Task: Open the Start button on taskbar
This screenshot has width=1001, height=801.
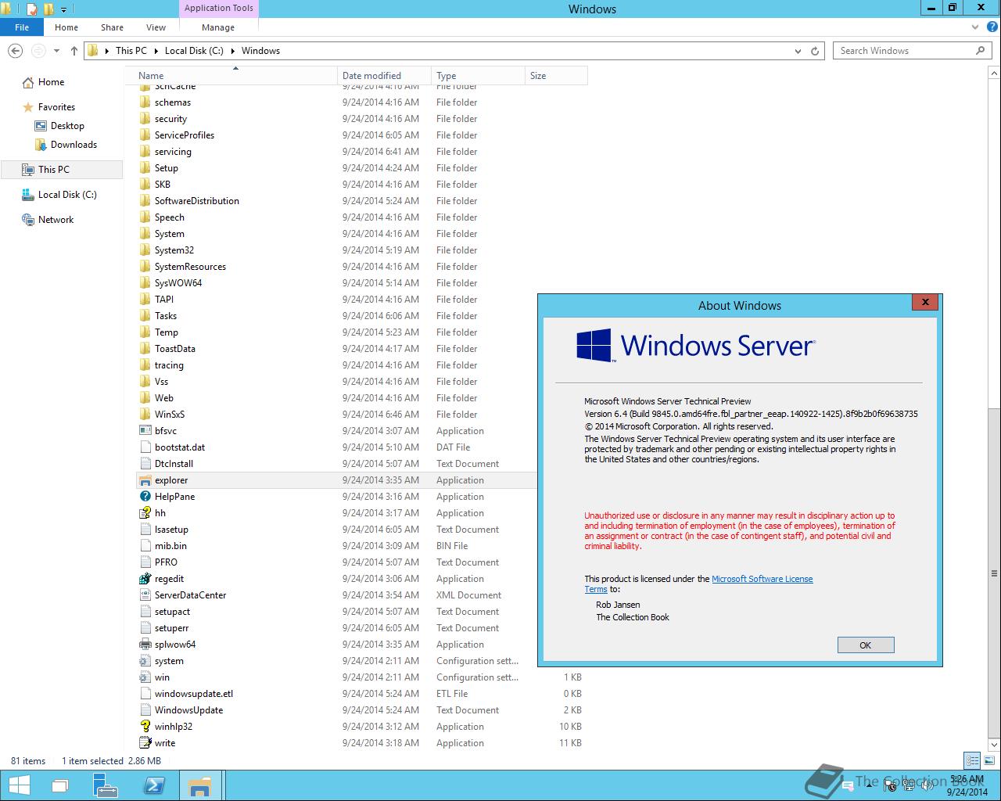Action: click(19, 785)
